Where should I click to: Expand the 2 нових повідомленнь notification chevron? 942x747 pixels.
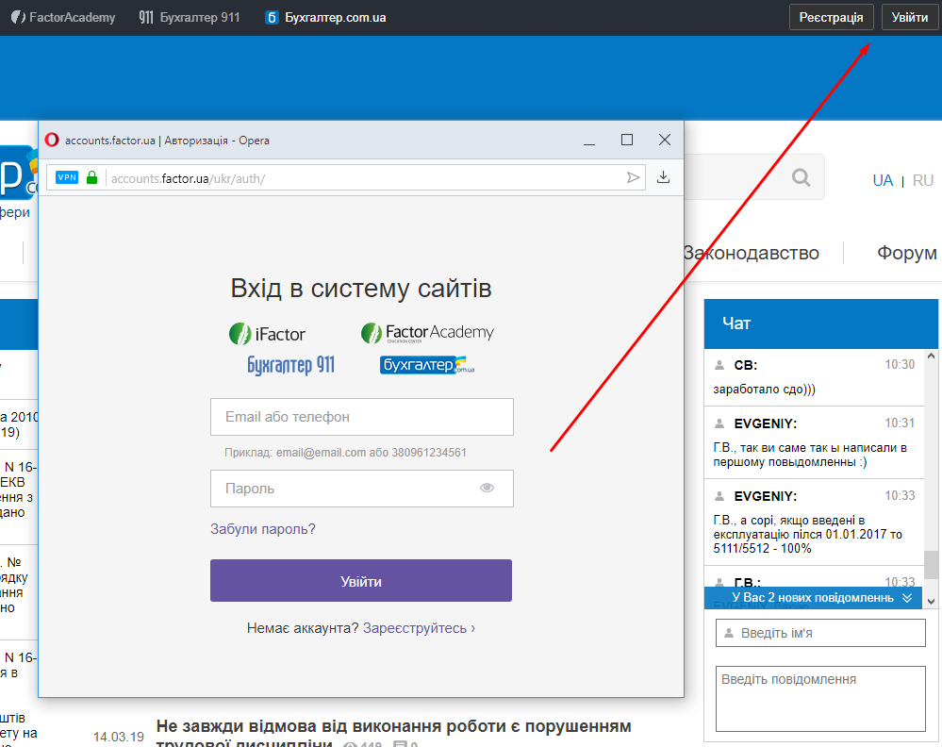pos(907,597)
